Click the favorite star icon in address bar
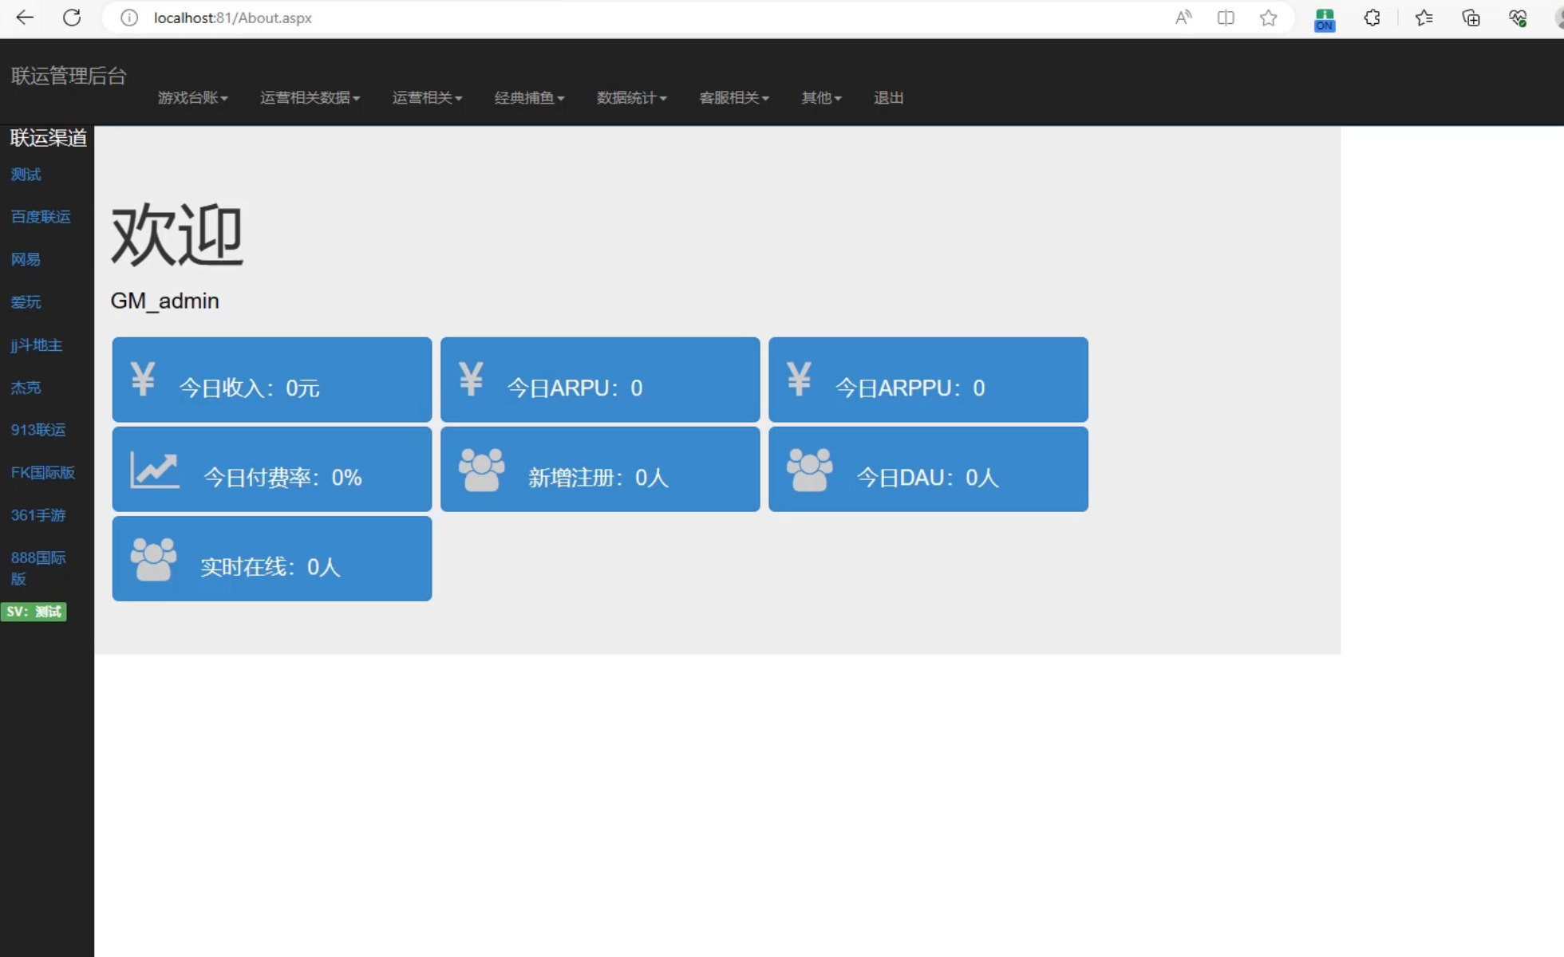 [x=1268, y=18]
